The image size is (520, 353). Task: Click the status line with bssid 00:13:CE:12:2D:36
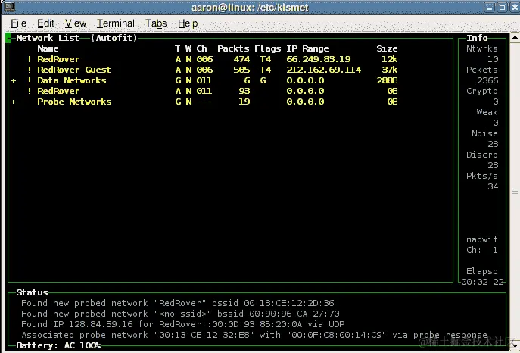click(x=178, y=303)
